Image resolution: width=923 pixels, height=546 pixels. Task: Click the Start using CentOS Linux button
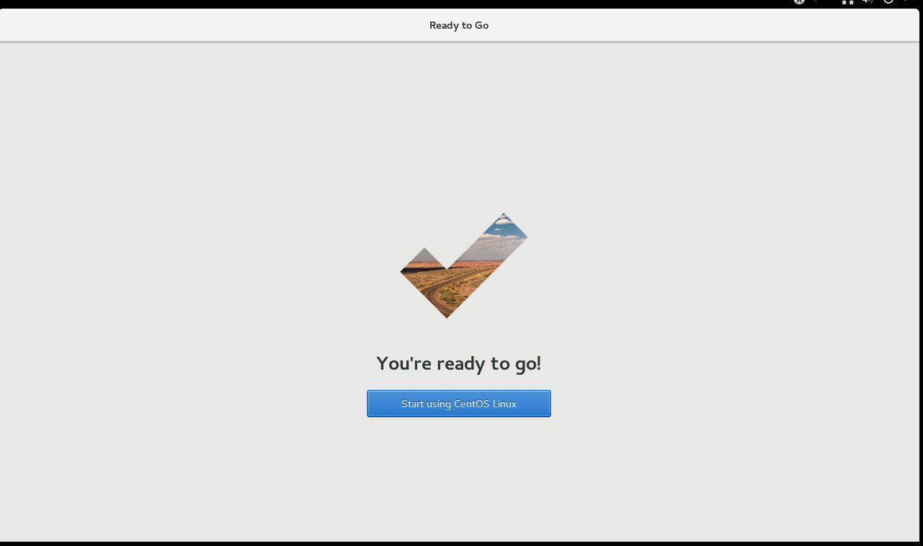459,404
